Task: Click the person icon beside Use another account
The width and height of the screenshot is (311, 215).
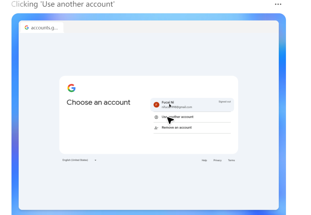Action: (156, 117)
